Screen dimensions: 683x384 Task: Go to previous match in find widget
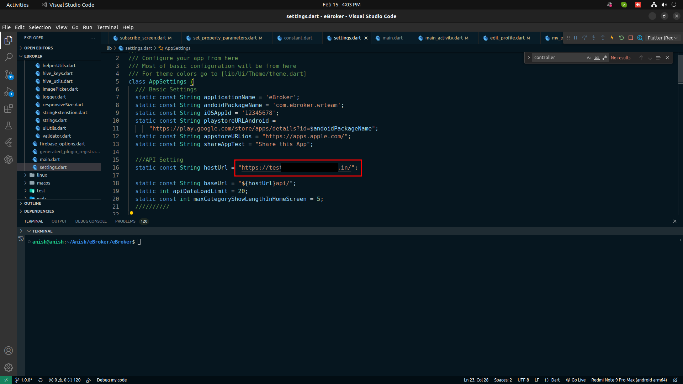(x=641, y=58)
